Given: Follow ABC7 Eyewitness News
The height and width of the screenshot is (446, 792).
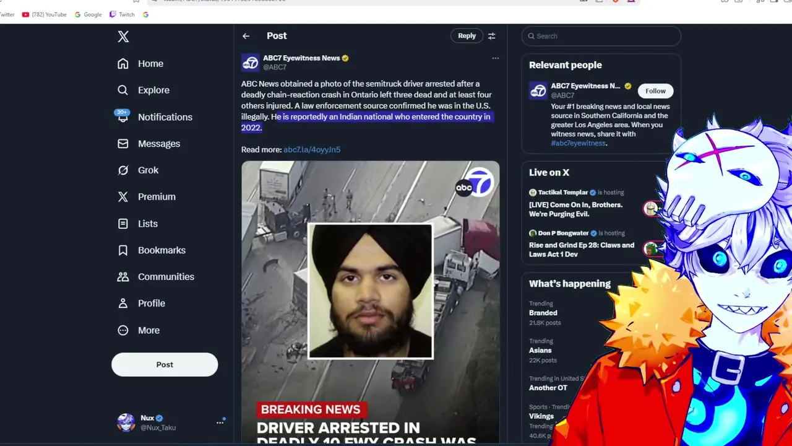Looking at the screenshot, I should coord(655,91).
